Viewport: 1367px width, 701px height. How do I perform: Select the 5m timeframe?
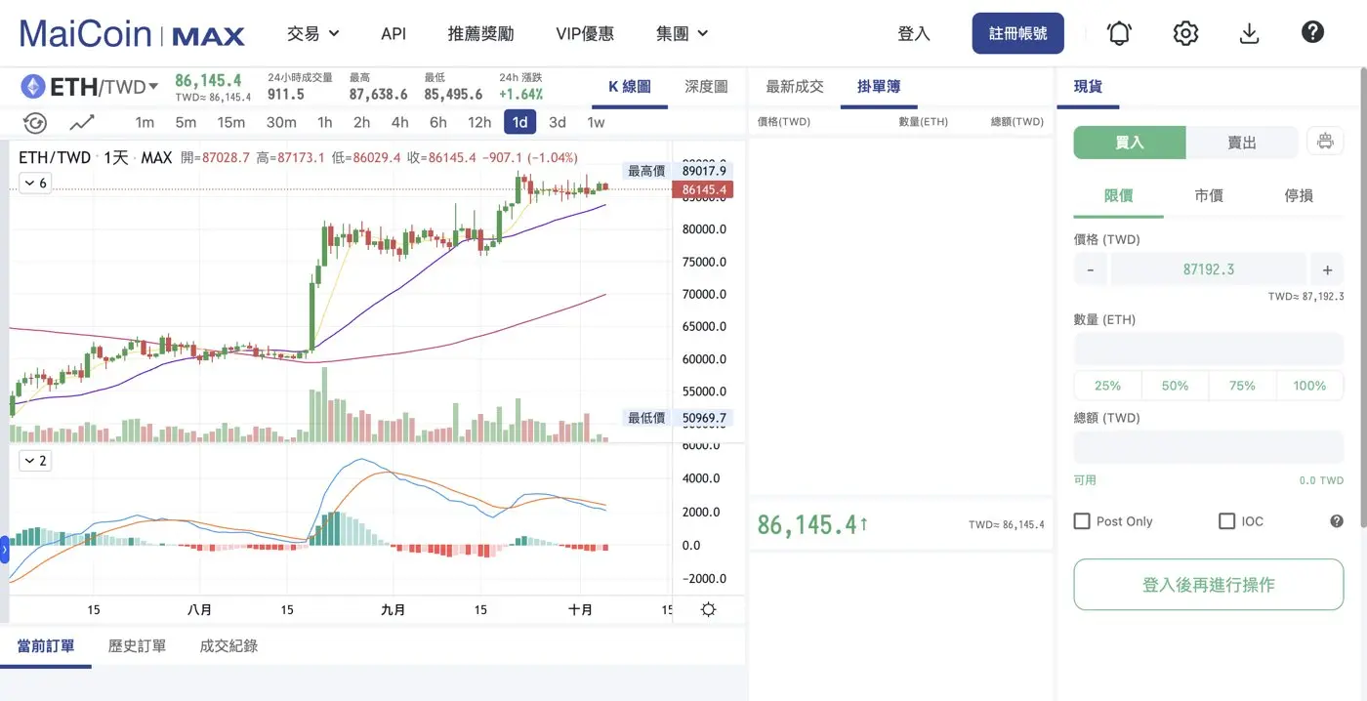coord(186,122)
